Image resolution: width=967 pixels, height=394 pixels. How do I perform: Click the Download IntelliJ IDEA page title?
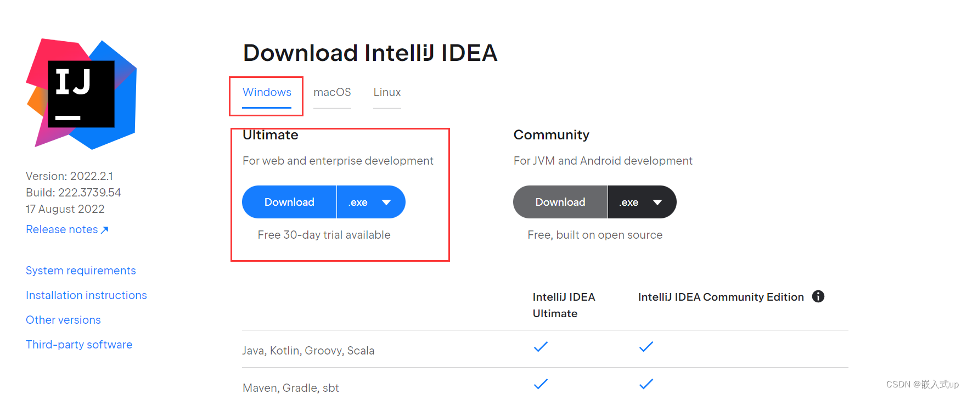pyautogui.click(x=370, y=53)
